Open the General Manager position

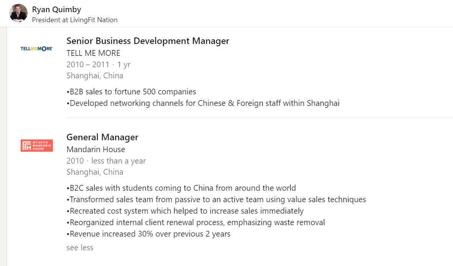coord(102,137)
